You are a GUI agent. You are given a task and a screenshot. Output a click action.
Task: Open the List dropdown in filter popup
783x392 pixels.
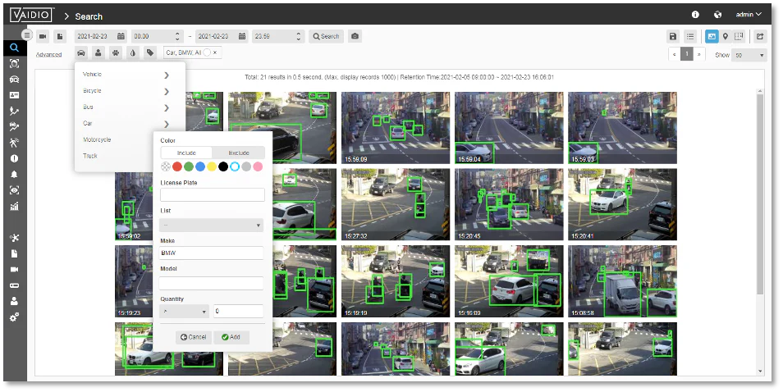click(x=211, y=225)
